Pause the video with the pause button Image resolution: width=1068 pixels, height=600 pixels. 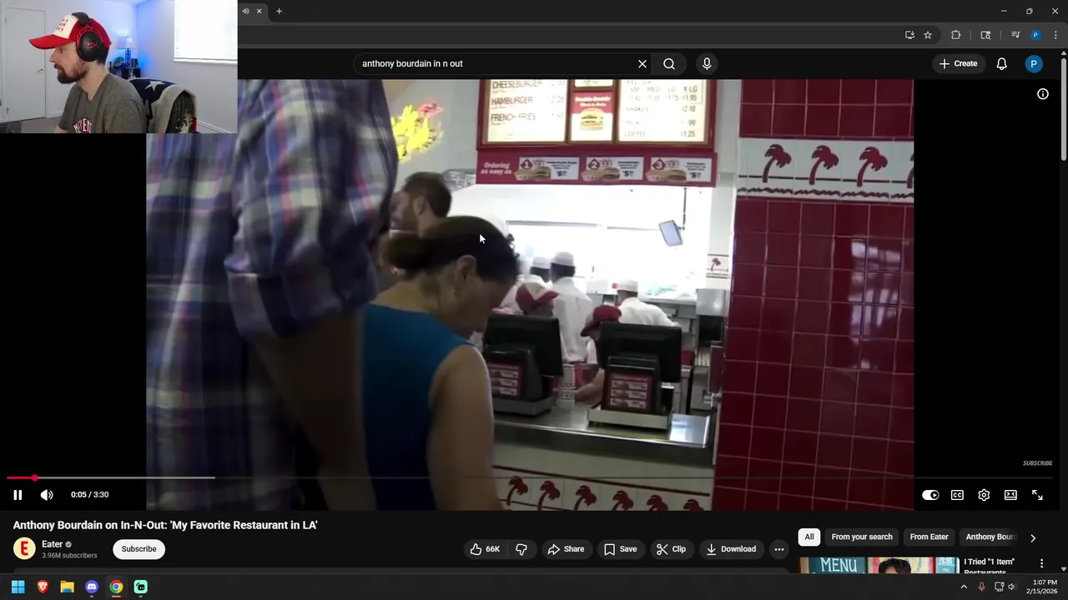[x=18, y=495]
